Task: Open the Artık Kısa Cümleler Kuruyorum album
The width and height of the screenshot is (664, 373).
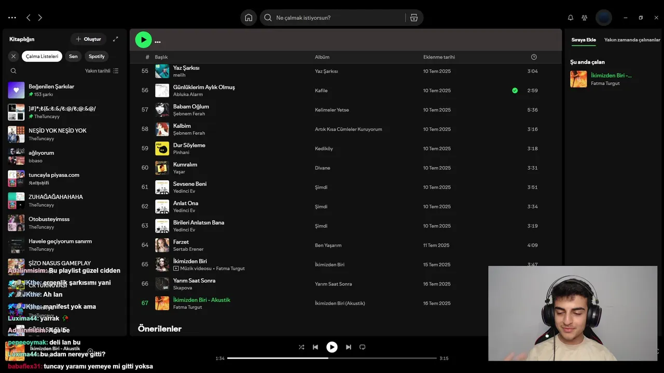Action: (348, 130)
